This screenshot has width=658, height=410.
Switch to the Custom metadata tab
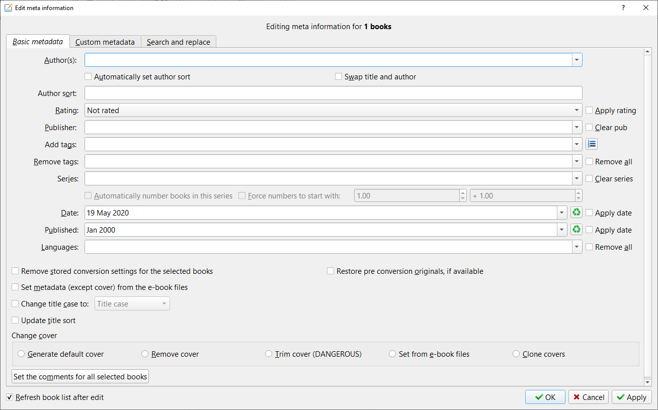coord(105,42)
